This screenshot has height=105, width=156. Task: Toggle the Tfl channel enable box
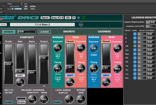point(135,58)
